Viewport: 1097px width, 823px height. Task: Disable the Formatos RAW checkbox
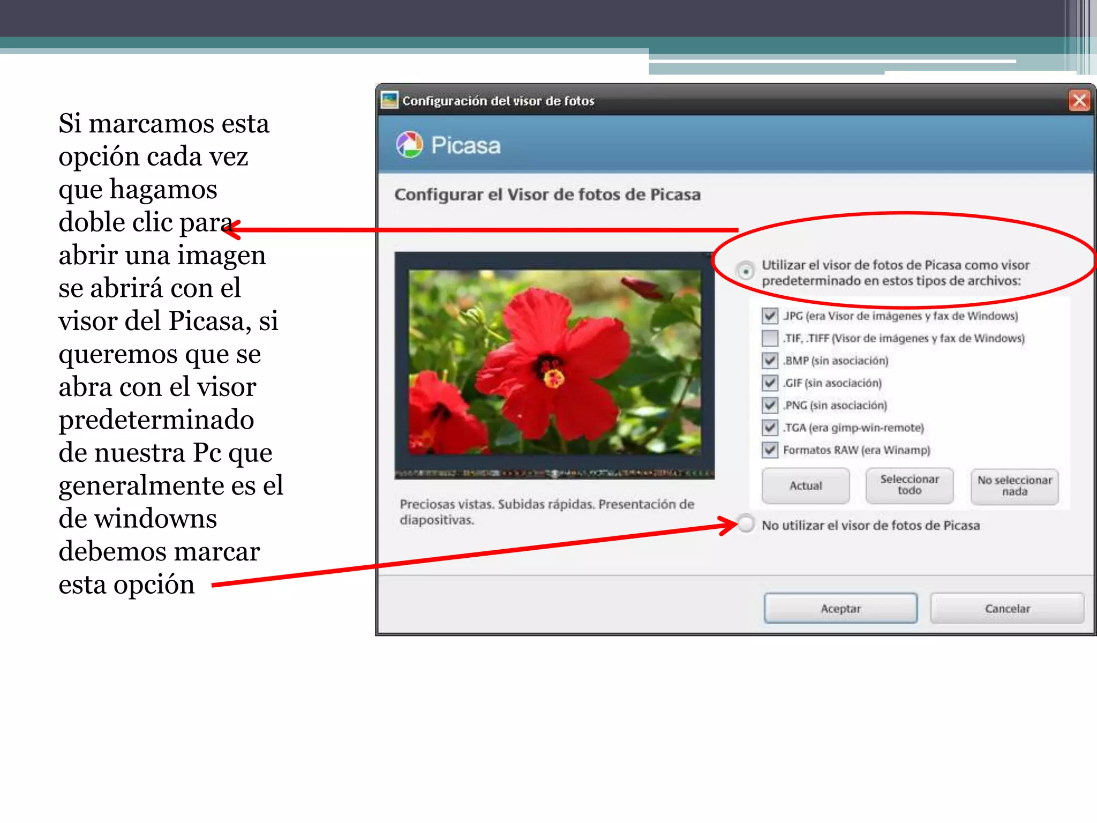point(770,450)
